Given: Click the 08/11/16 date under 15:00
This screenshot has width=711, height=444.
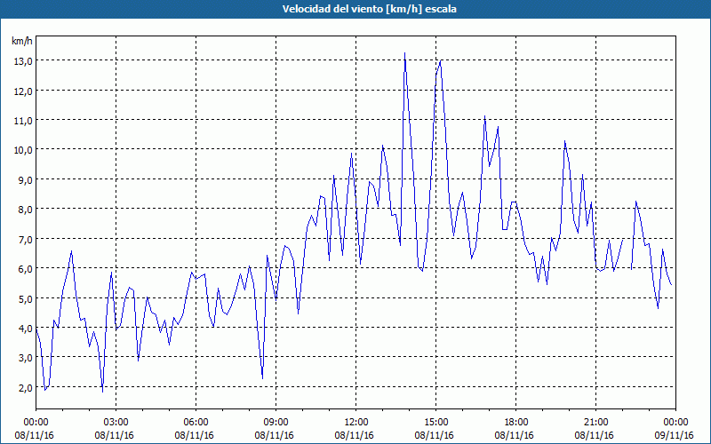Looking at the screenshot, I should (x=434, y=435).
